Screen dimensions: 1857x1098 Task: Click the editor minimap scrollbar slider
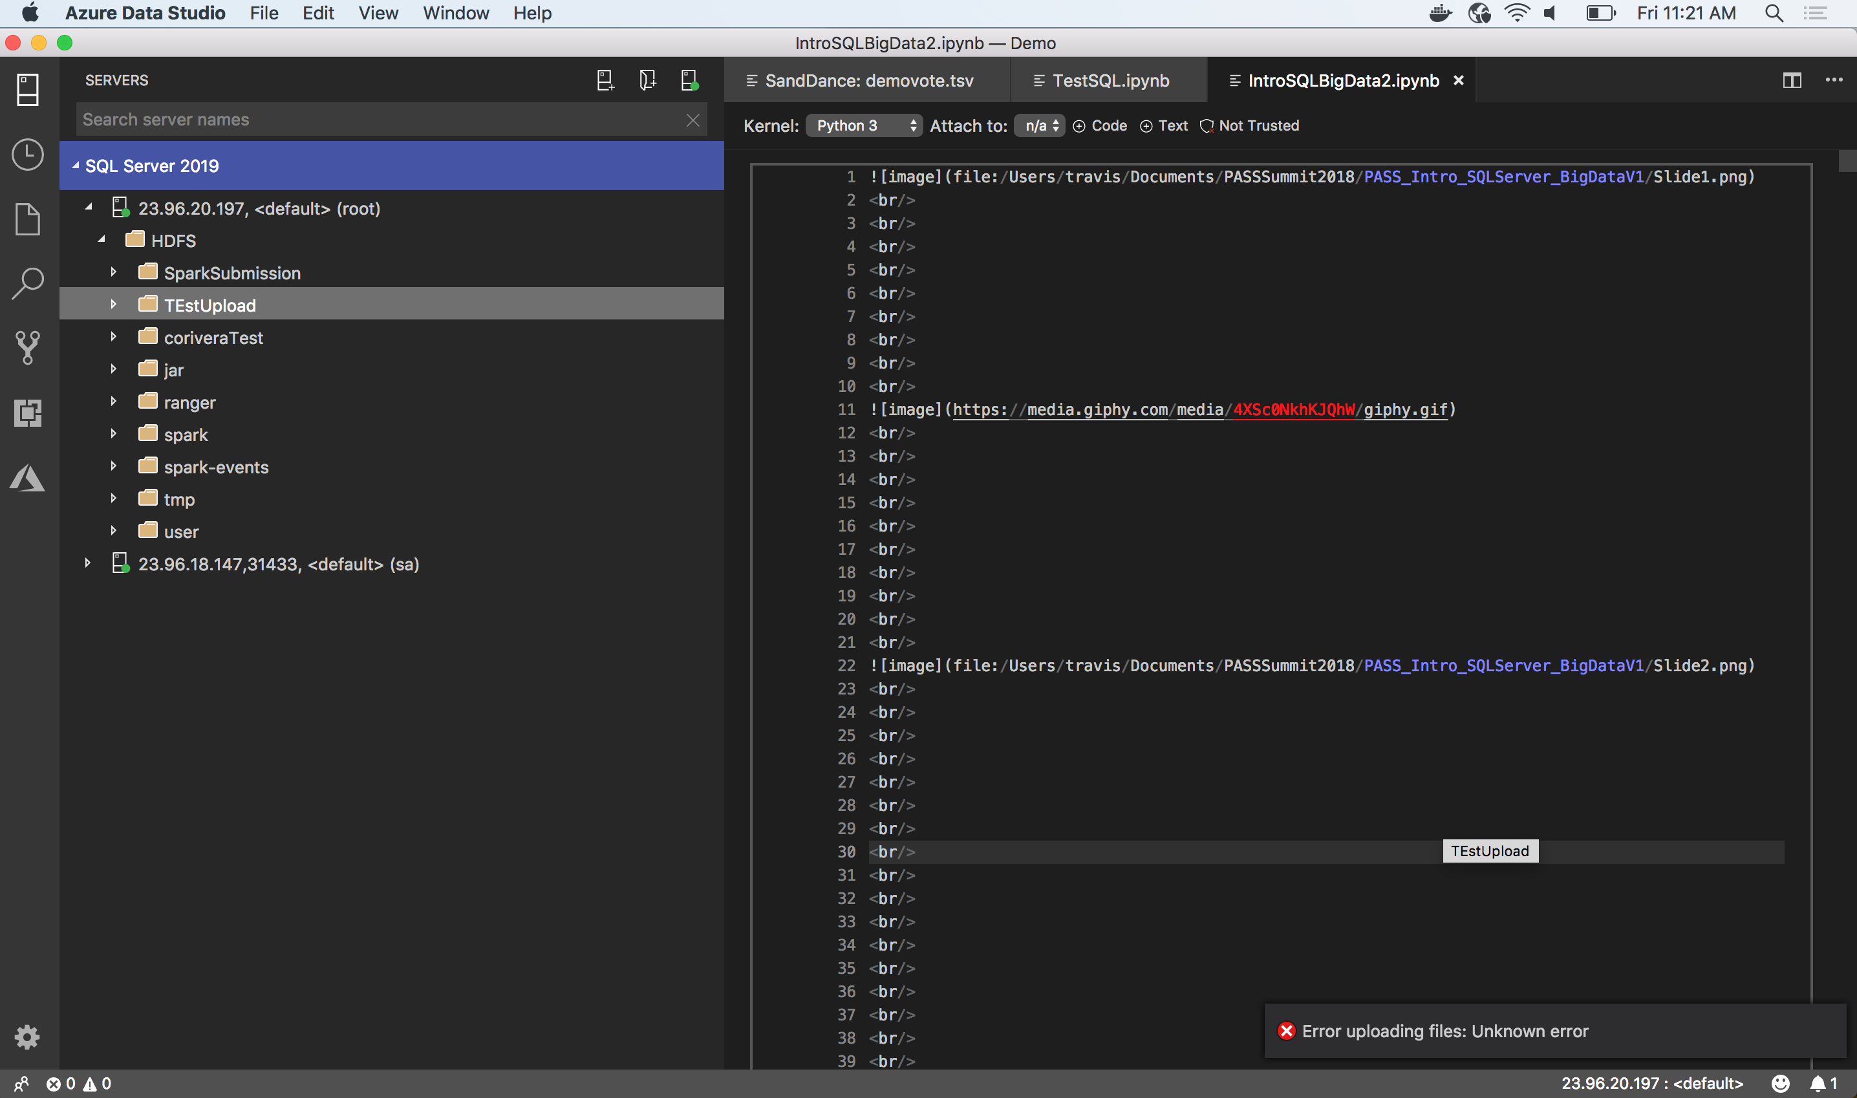click(x=1847, y=160)
